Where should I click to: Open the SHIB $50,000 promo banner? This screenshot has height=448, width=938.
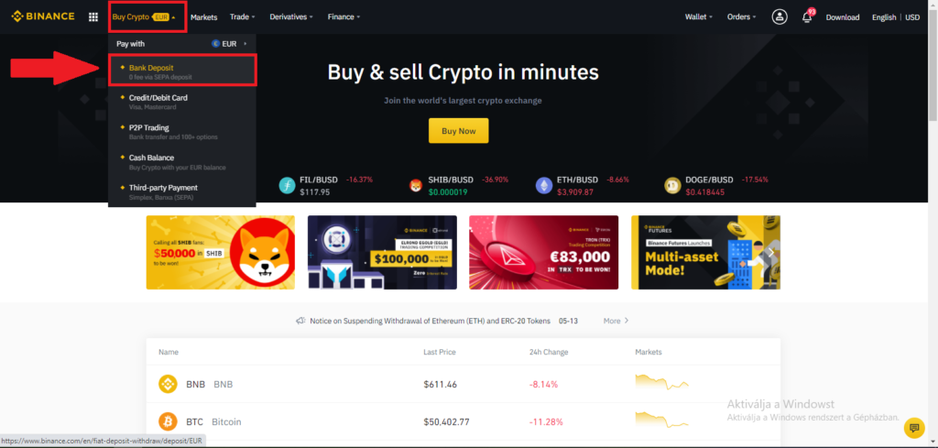pos(221,253)
